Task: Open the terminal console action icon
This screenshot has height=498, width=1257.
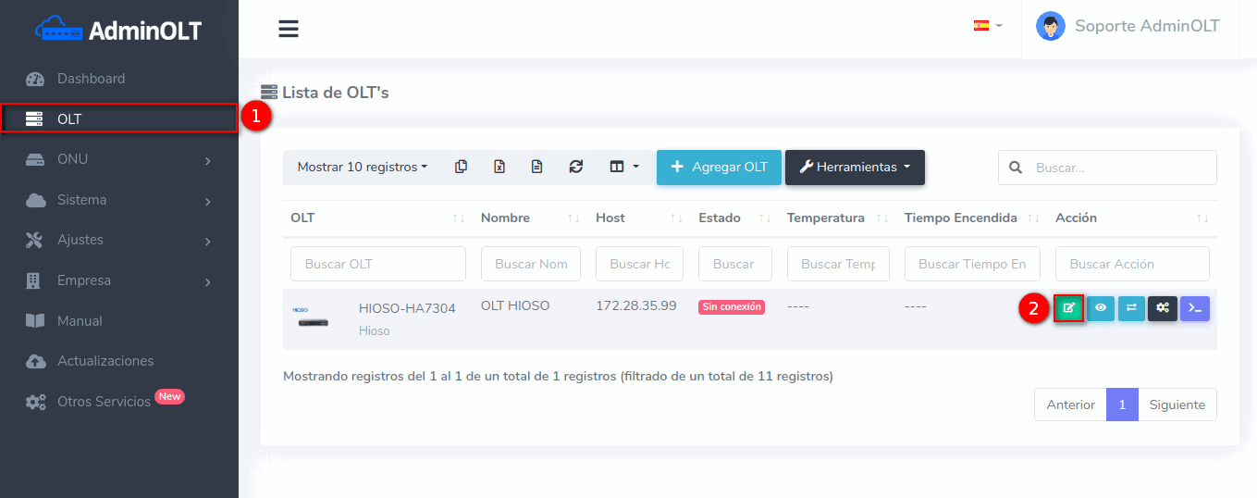Action: [x=1195, y=308]
